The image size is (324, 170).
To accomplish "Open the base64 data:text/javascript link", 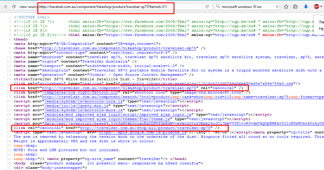I will pyautogui.click(x=184, y=123).
